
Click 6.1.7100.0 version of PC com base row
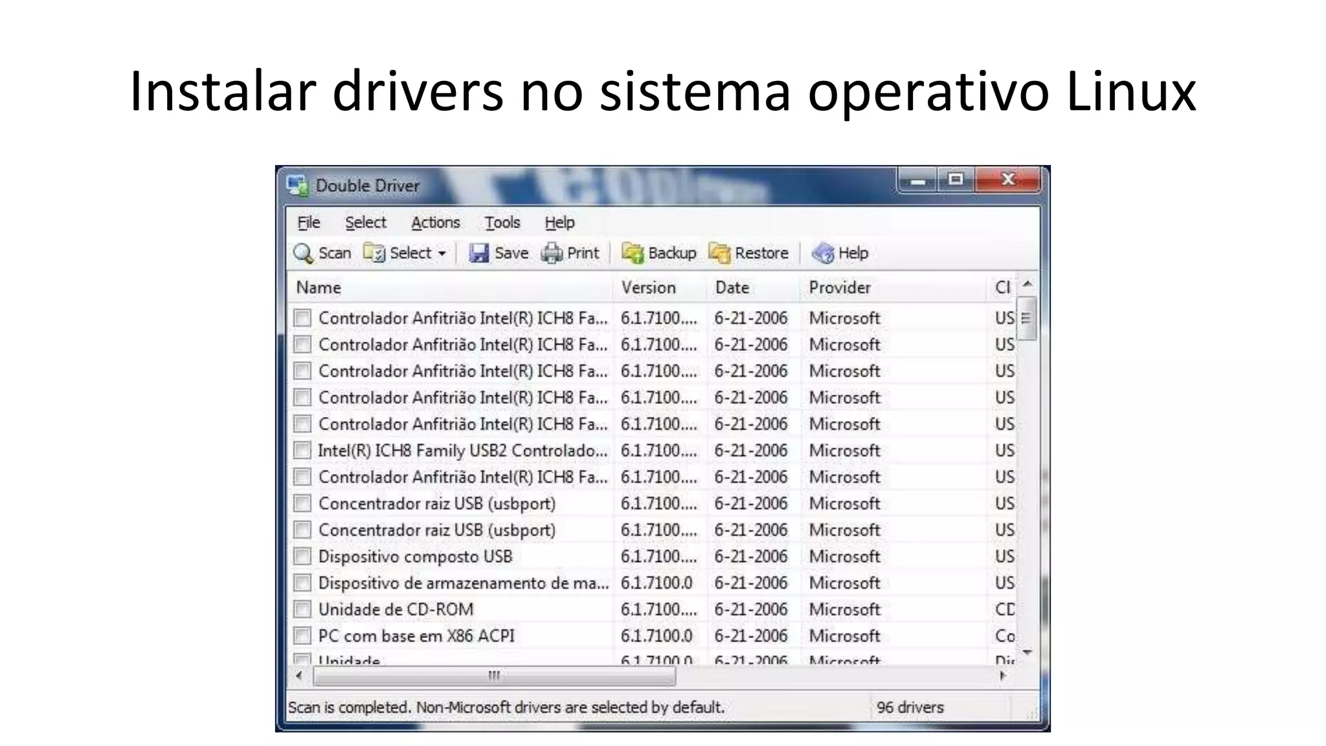point(657,637)
